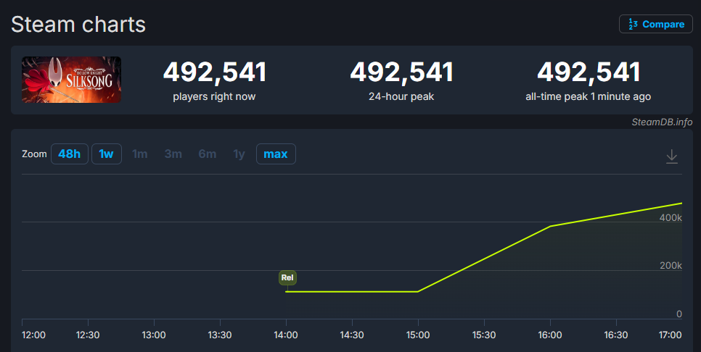Click the 0 y-axis label
The height and width of the screenshot is (352, 701).
pos(679,314)
